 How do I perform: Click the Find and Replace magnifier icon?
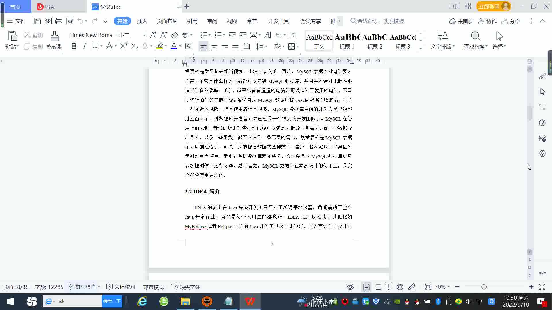[475, 36]
